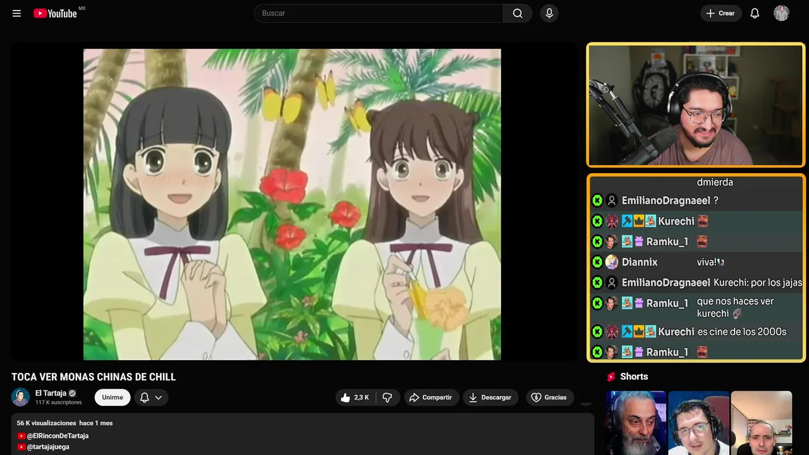Open second Shorts thumbnail with glasses man
809x455 pixels.
click(x=698, y=423)
